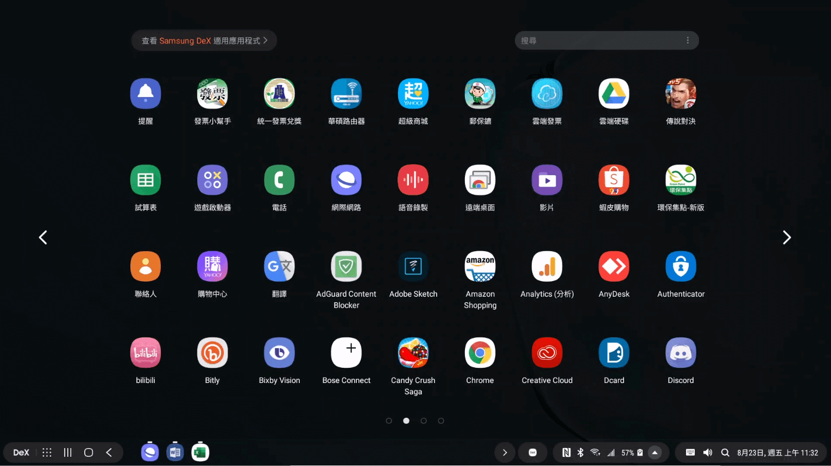Launch Candy Crush Saga
The width and height of the screenshot is (831, 466).
click(x=413, y=353)
